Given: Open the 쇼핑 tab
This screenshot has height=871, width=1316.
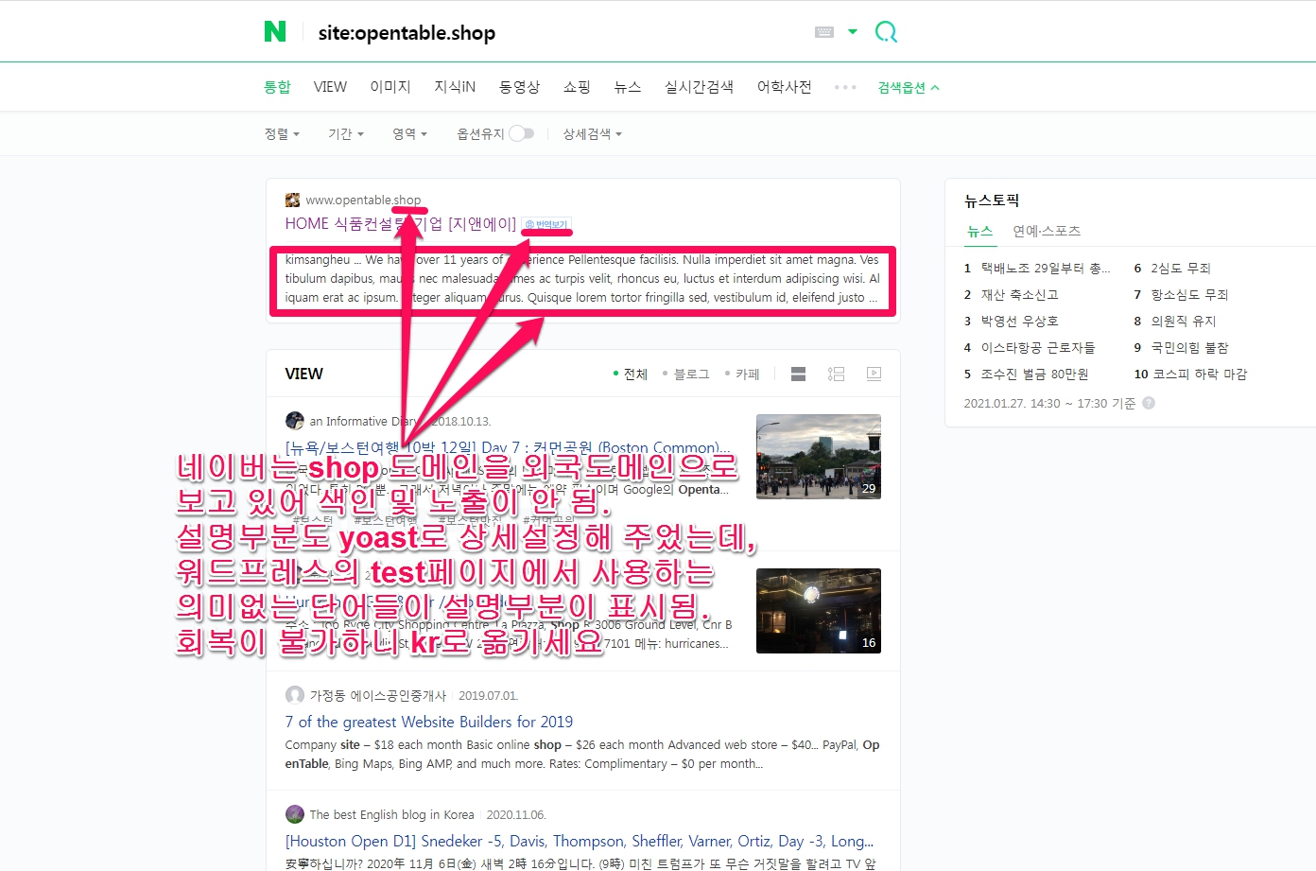Looking at the screenshot, I should [x=577, y=87].
